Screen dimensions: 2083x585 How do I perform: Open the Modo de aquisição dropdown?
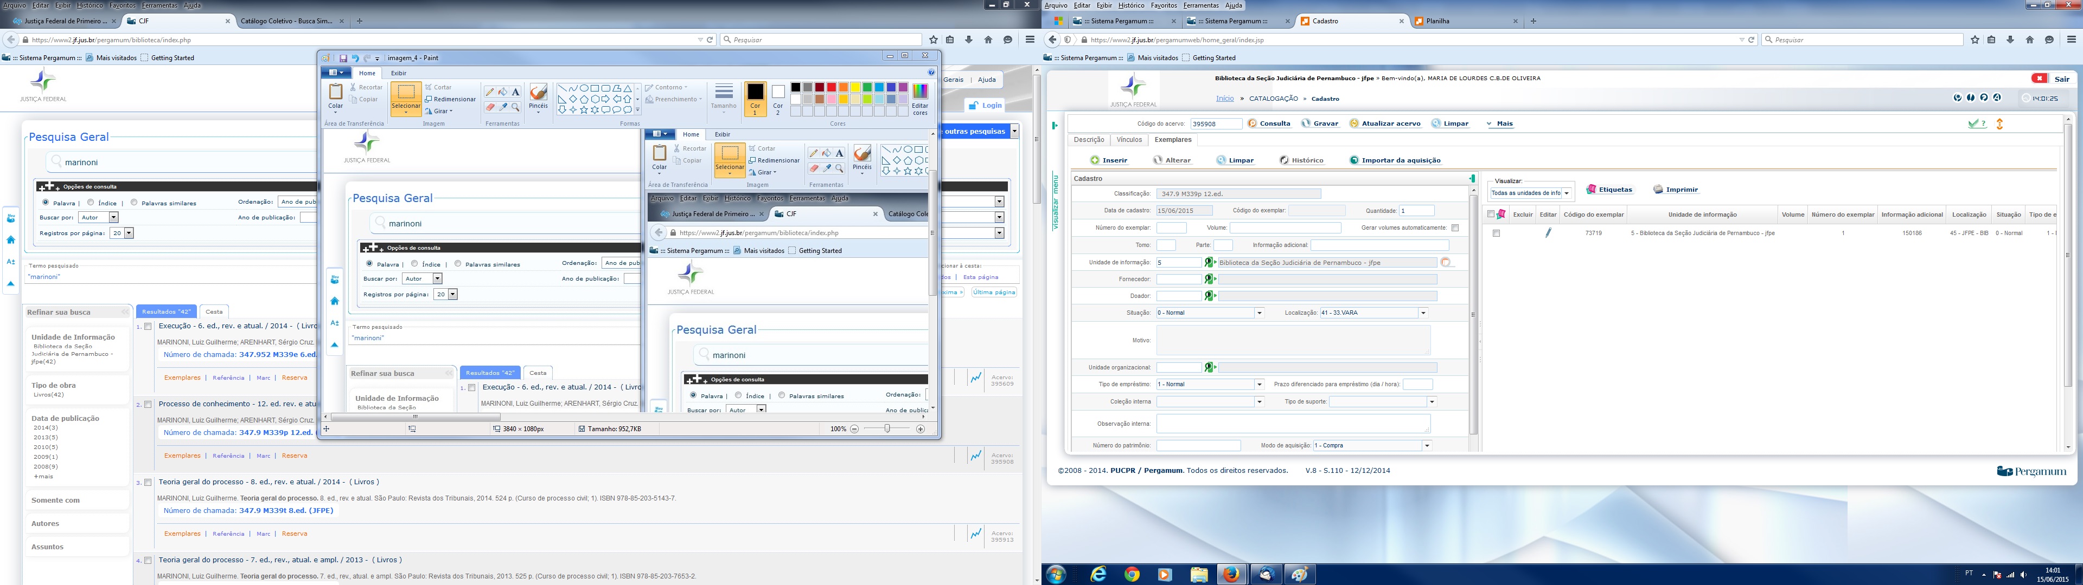pos(1427,445)
